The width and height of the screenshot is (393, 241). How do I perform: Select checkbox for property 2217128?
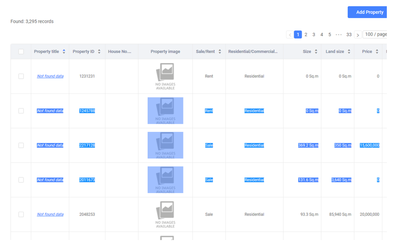(x=21, y=146)
